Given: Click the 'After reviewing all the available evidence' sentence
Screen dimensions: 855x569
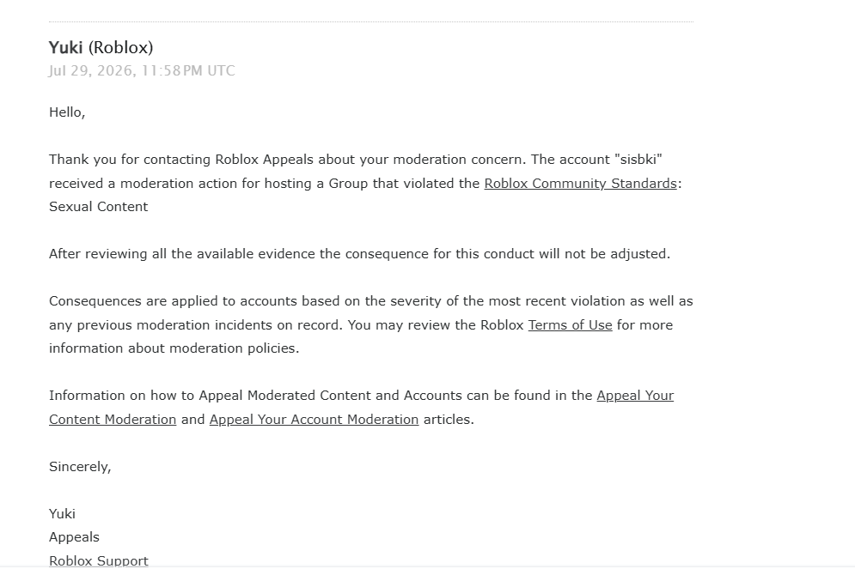Looking at the screenshot, I should click(x=359, y=254).
